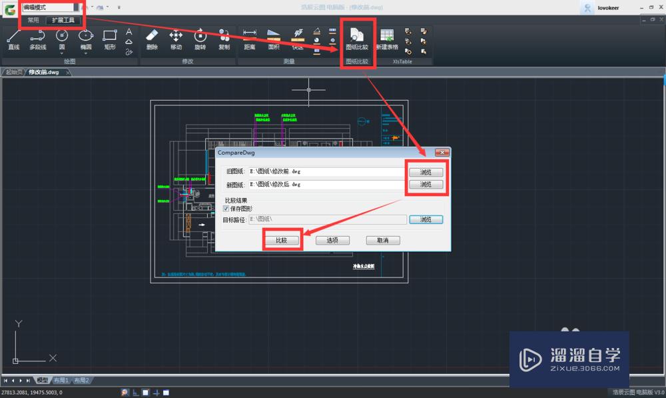The height and width of the screenshot is (398, 666).
Task: Select the 直线 line drawing tool
Action: (13, 39)
